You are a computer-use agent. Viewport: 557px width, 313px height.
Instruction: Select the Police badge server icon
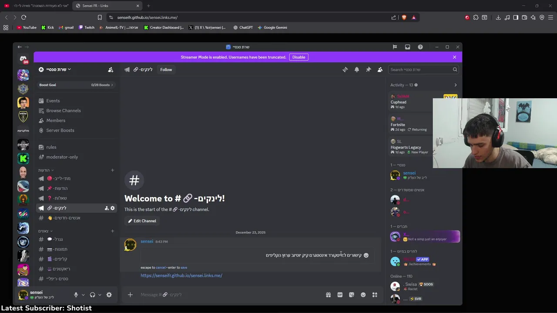[x=23, y=117]
